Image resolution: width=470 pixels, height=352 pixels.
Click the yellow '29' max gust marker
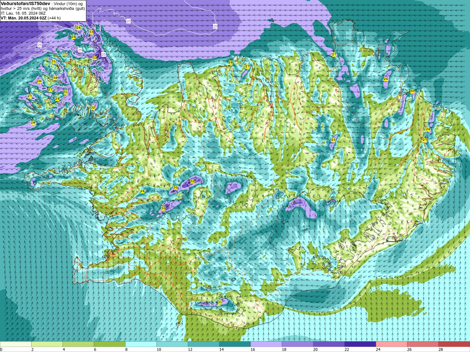(x=57, y=99)
